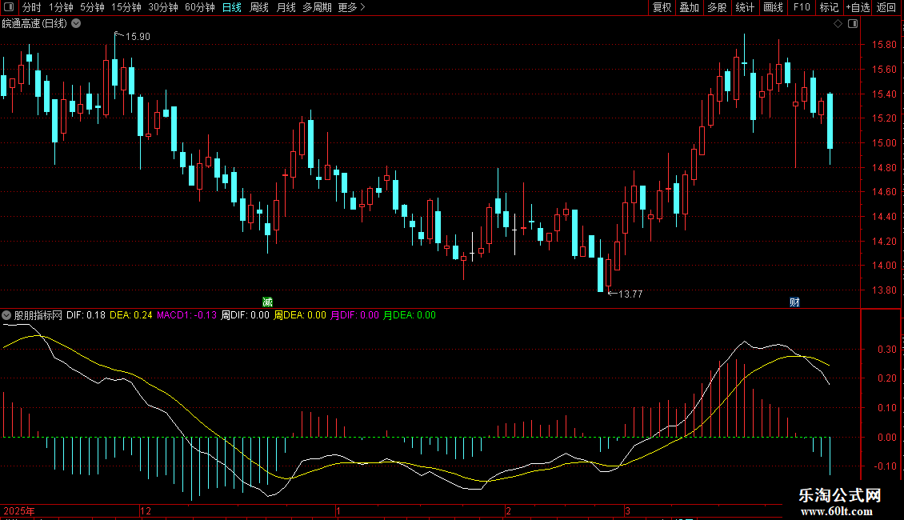Click the 14.40 price axis label
904x520 pixels.
[x=884, y=217]
